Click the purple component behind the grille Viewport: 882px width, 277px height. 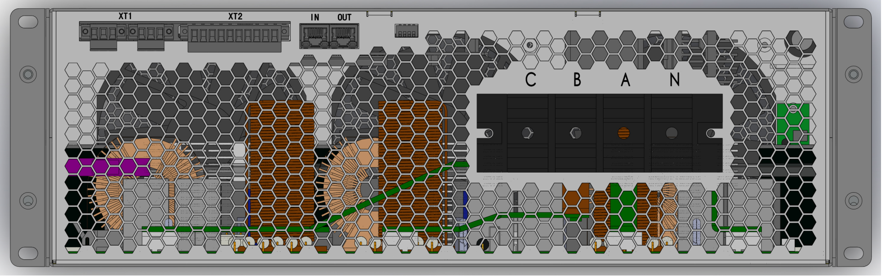pyautogui.click(x=108, y=167)
